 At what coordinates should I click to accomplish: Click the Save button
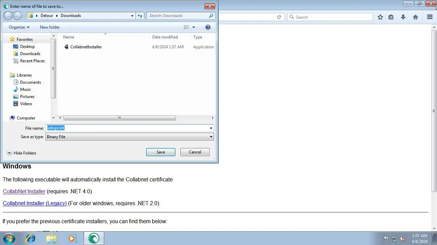[161, 152]
